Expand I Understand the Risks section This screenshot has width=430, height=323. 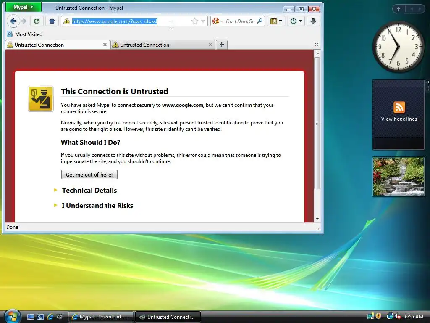click(x=97, y=205)
